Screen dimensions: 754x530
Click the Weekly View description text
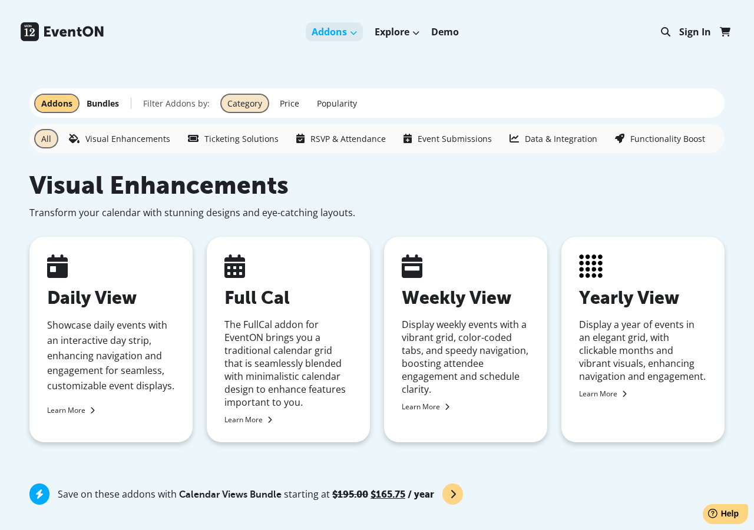click(465, 357)
